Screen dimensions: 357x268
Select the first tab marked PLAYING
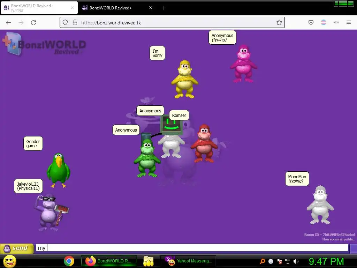click(x=39, y=8)
